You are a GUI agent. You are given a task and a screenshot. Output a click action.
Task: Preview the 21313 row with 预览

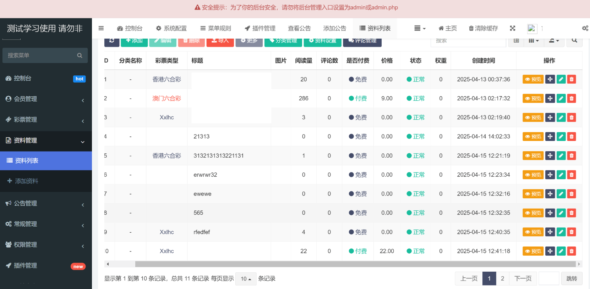coord(533,137)
